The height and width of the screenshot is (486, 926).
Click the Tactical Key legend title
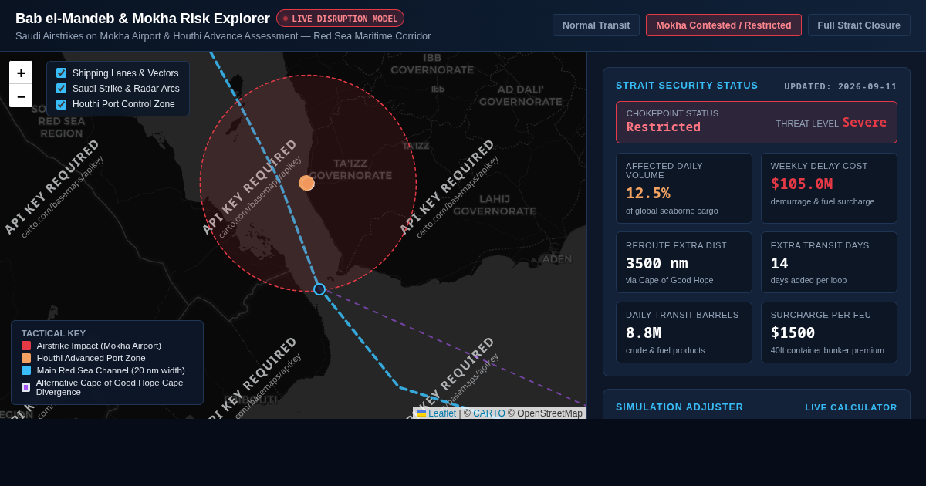(x=53, y=333)
